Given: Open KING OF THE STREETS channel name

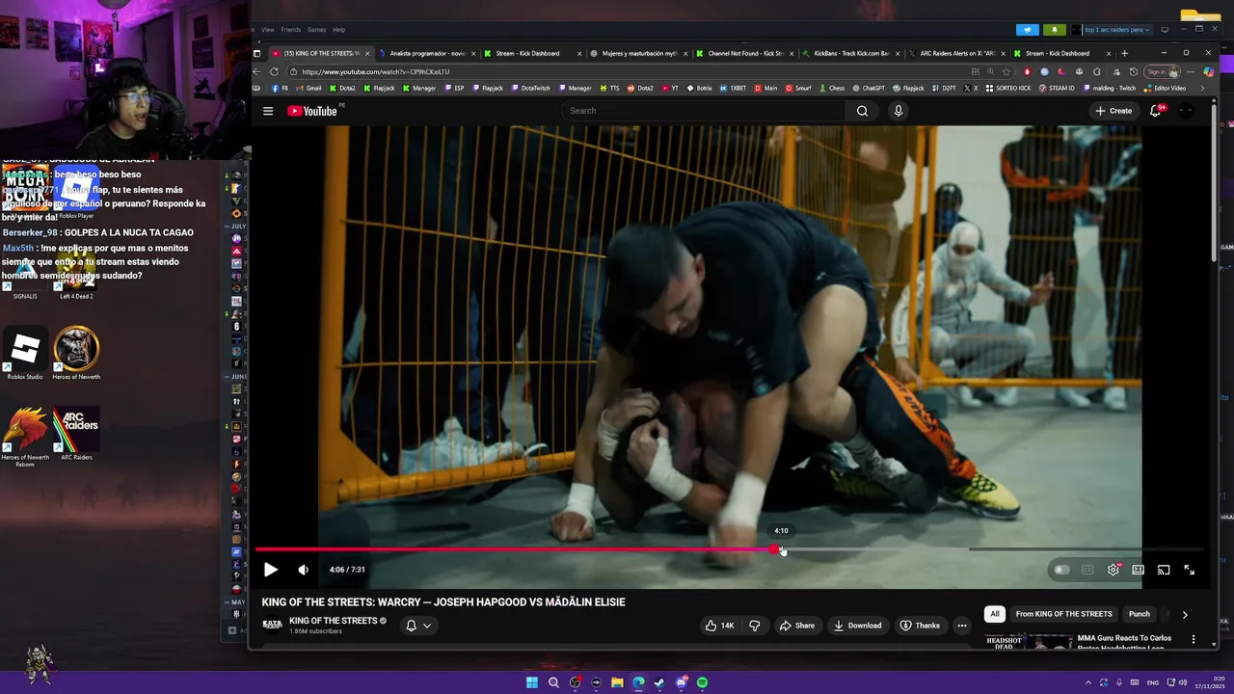Looking at the screenshot, I should point(333,621).
